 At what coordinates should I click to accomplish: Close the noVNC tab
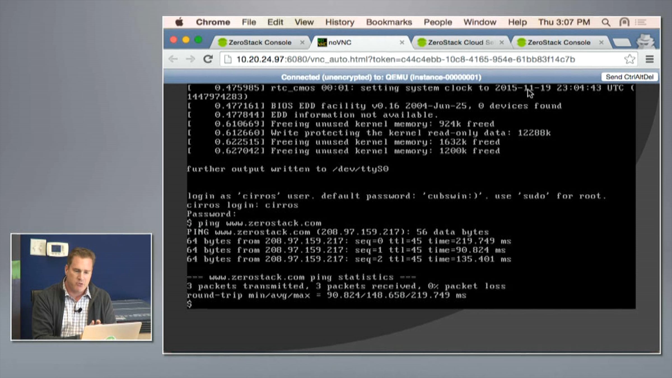402,42
